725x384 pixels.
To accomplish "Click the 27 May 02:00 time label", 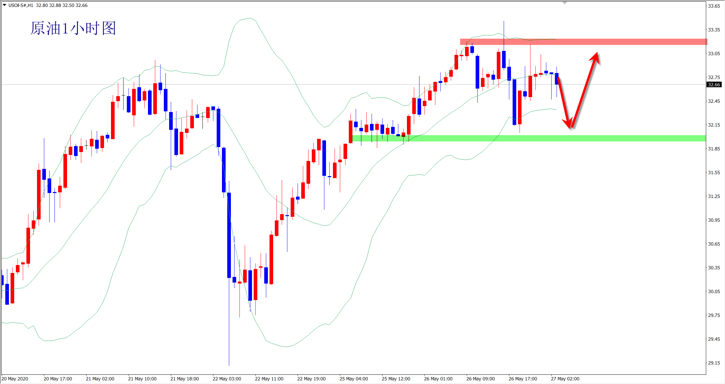I will tap(565, 379).
